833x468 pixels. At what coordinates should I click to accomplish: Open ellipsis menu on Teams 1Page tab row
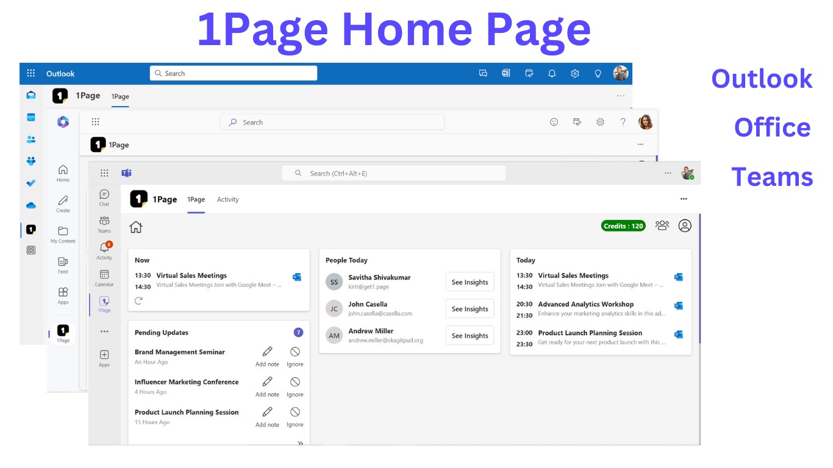pos(684,199)
